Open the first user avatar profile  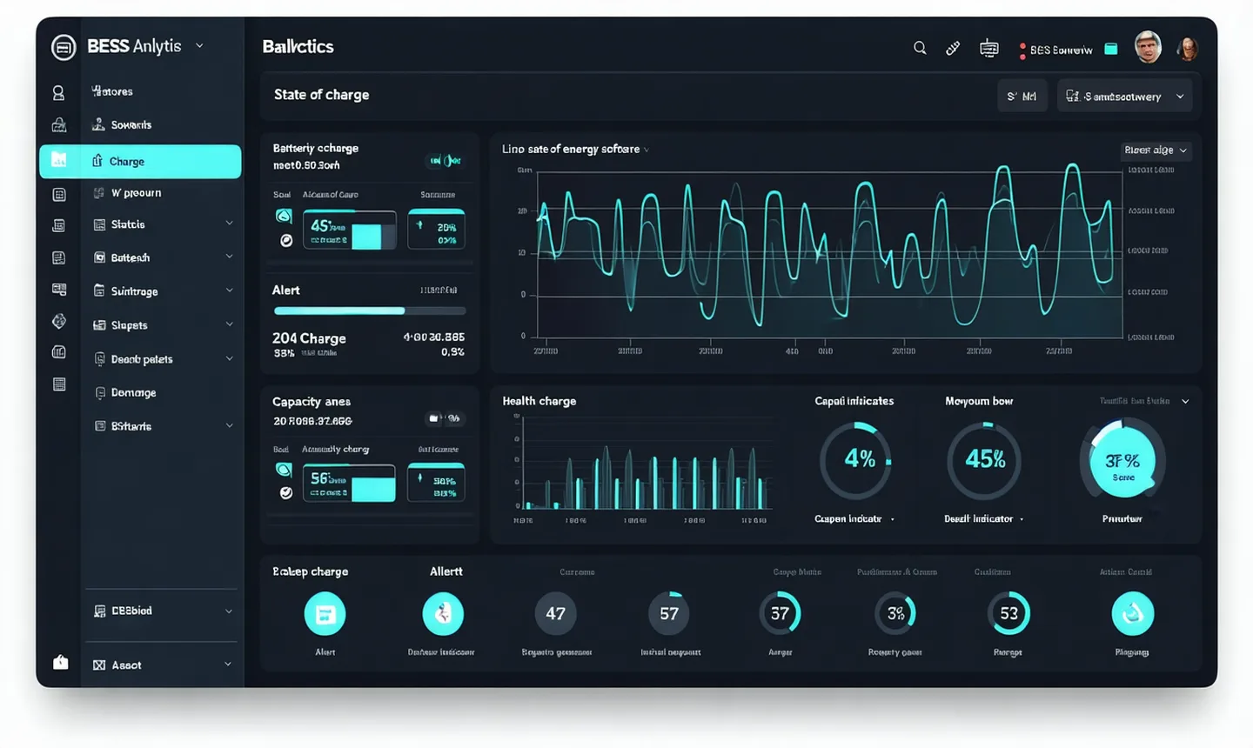1149,47
